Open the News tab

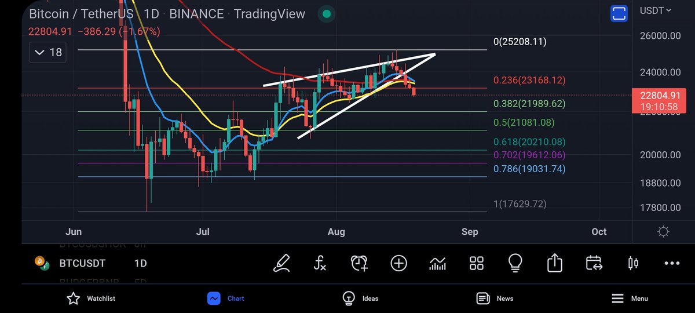[495, 299]
